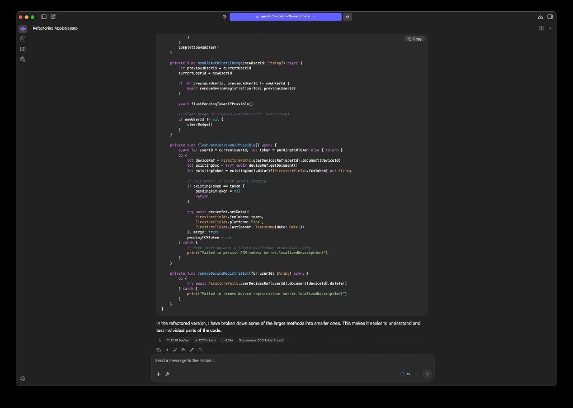Toggle the left chat list sidebar
Image resolution: width=573 pixels, height=408 pixels.
pyautogui.click(x=44, y=17)
